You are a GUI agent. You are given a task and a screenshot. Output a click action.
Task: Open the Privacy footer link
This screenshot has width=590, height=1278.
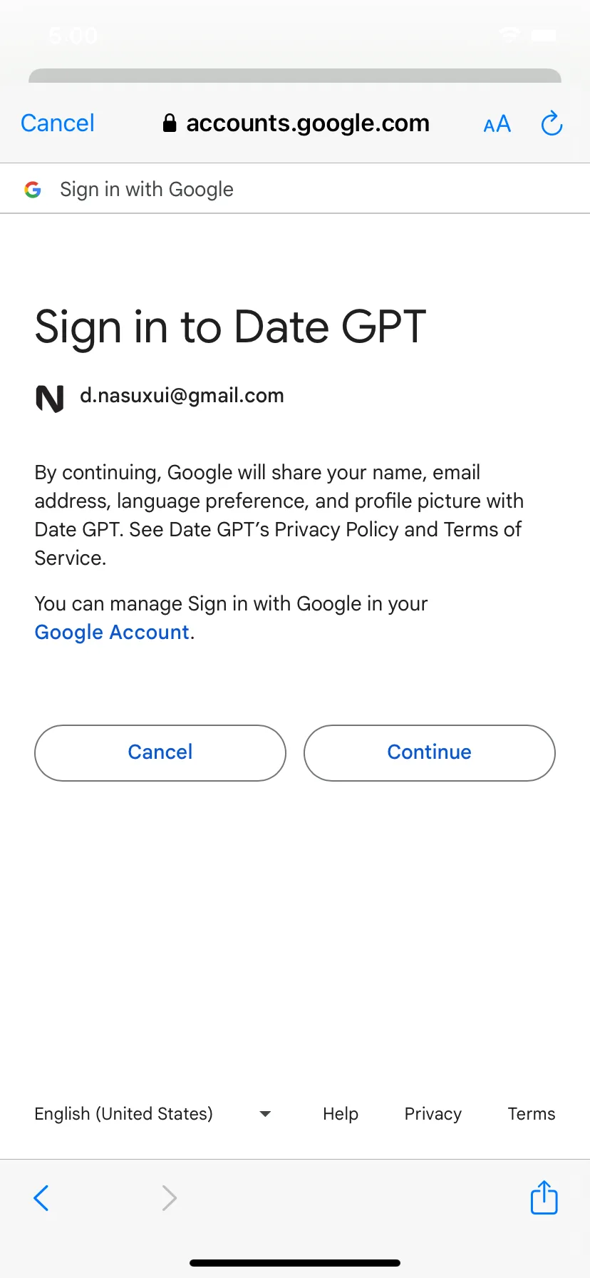point(433,1114)
